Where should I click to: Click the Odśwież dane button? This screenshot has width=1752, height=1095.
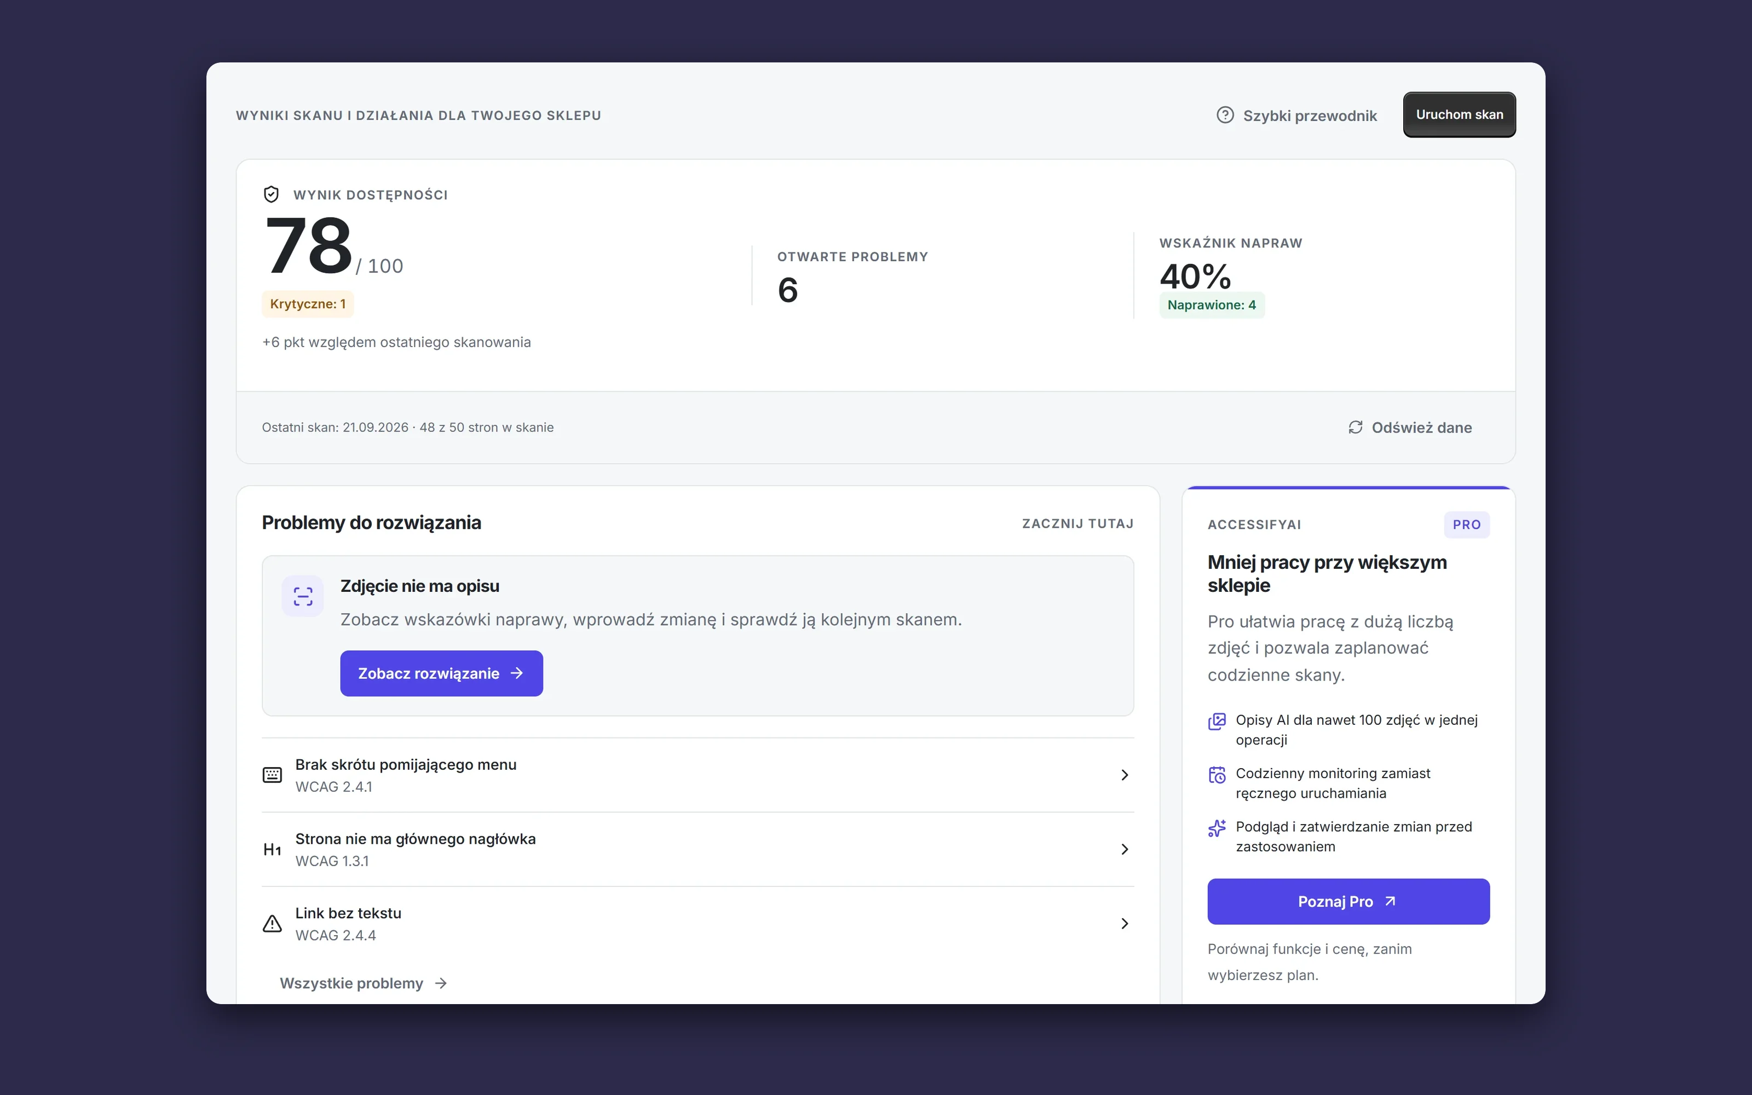click(x=1410, y=427)
